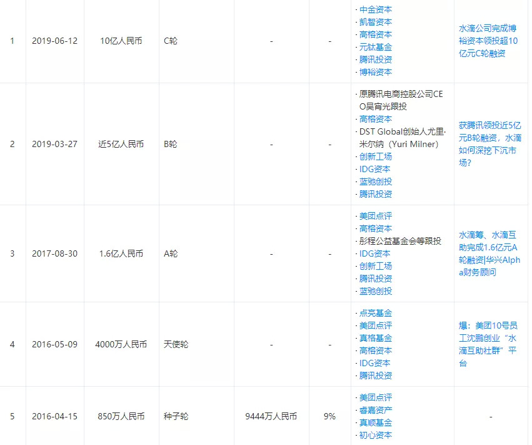Click 美团点评 in the 种子轮 row
This screenshot has width=532, height=445.
pyautogui.click(x=376, y=398)
